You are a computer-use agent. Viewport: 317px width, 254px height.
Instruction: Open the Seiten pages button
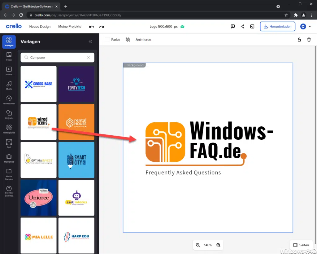coord(301,245)
